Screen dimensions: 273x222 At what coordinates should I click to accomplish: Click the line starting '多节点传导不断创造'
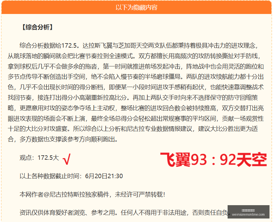pyautogui.click(x=136, y=77)
